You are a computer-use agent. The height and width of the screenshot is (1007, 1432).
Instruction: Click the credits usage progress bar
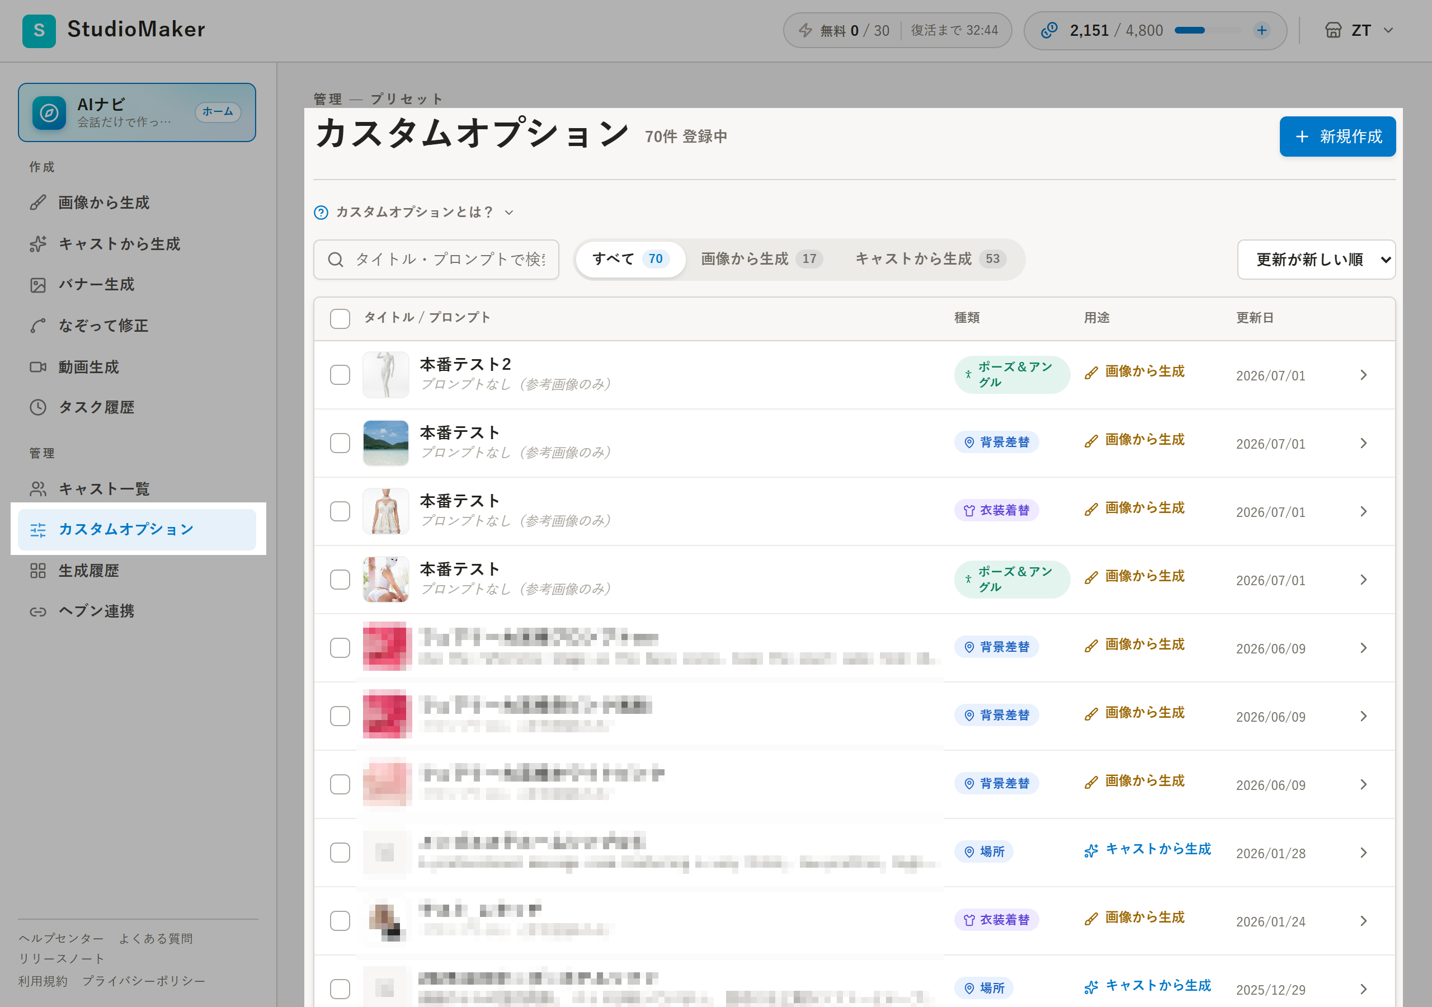pos(1208,30)
